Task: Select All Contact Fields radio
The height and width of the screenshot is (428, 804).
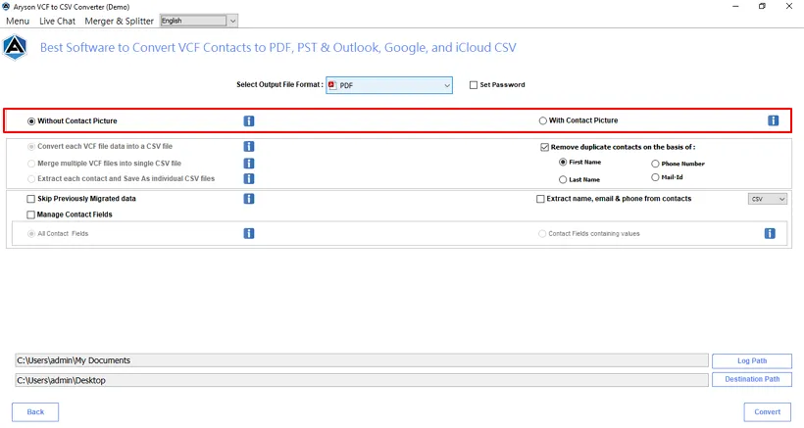Action: pos(31,233)
